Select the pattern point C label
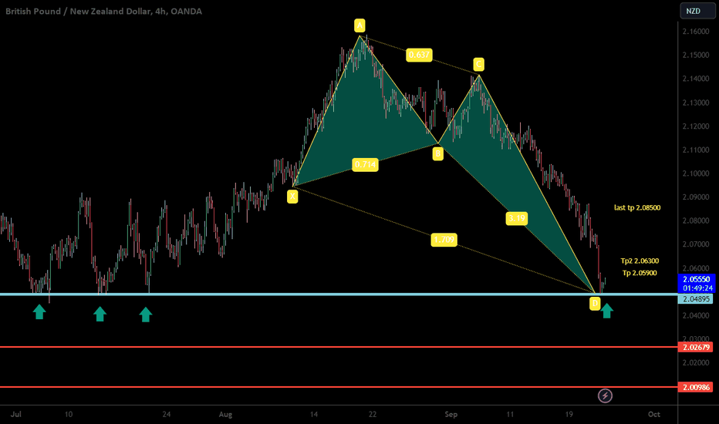The width and height of the screenshot is (719, 424). click(x=478, y=64)
